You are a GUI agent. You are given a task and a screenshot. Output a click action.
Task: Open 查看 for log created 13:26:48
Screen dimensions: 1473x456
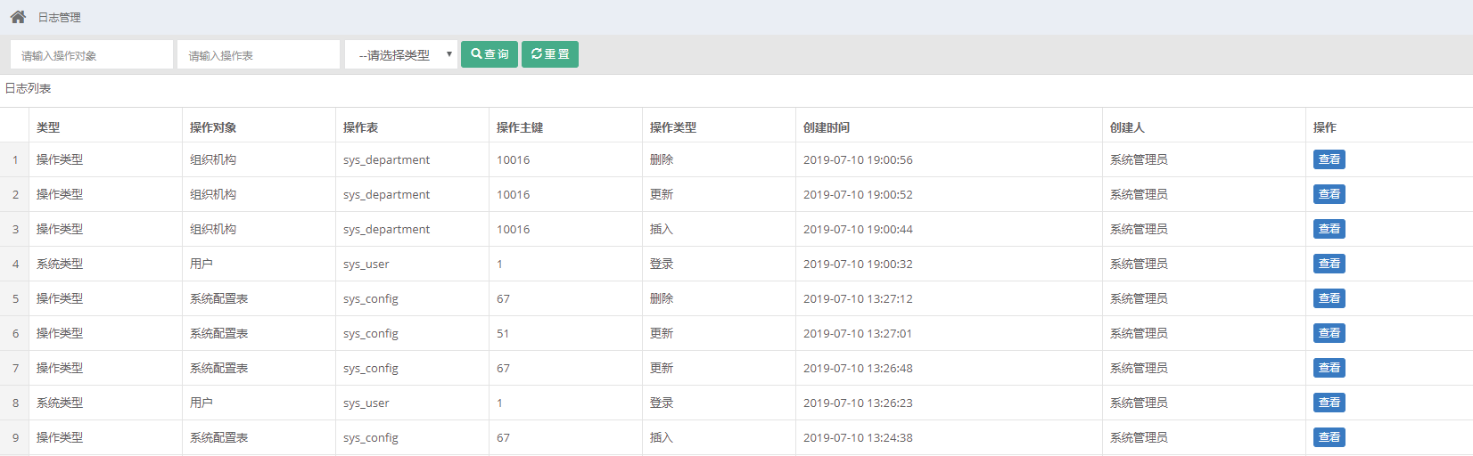click(1329, 368)
